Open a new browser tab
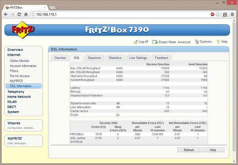The image size is (238, 165). [53, 8]
